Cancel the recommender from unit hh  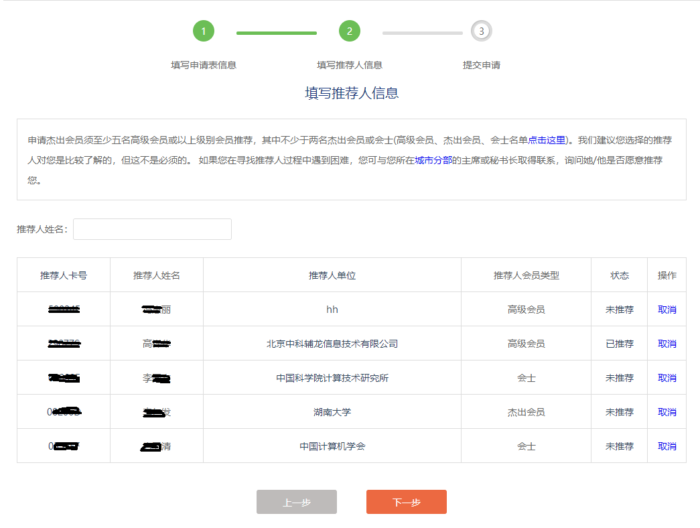pyautogui.click(x=667, y=310)
